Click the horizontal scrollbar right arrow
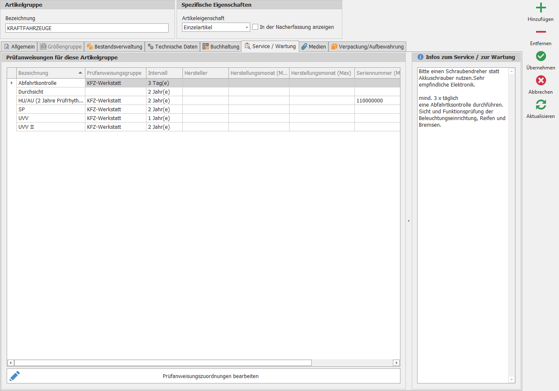Image resolution: width=559 pixels, height=391 pixels. click(396, 363)
